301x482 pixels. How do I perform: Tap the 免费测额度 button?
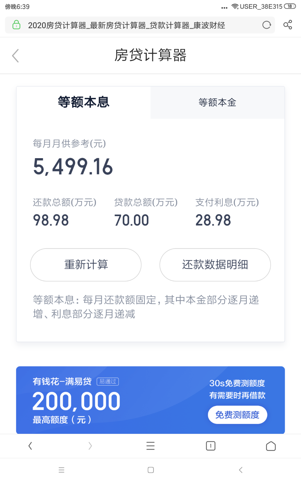click(237, 415)
